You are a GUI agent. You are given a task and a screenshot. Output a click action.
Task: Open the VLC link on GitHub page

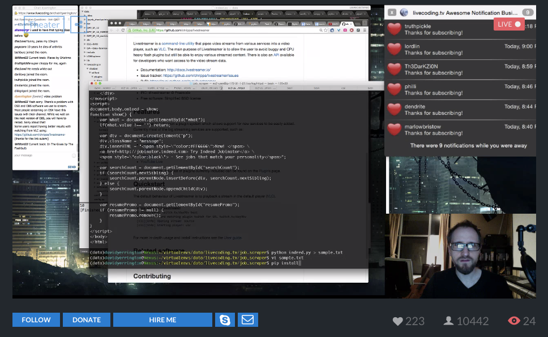(x=162, y=49)
